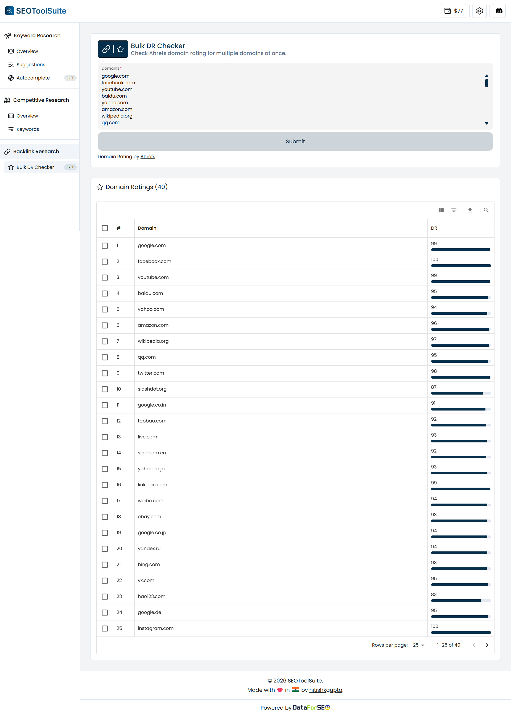Screen dimensions: 511x716
Task: Open the Discord icon link
Action: tap(499, 11)
